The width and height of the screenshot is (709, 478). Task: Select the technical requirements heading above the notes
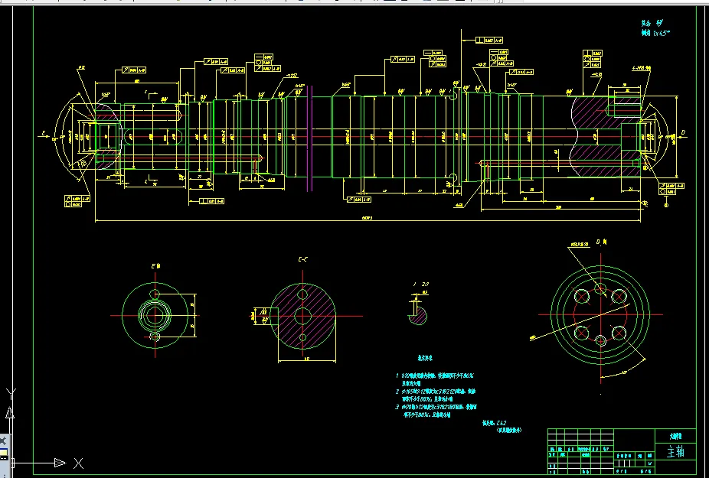(x=425, y=358)
